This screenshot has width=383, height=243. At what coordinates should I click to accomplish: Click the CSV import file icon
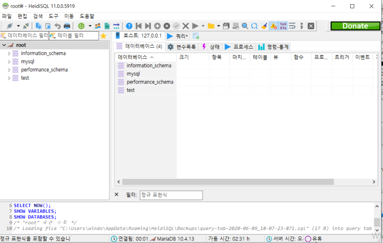pos(107,26)
